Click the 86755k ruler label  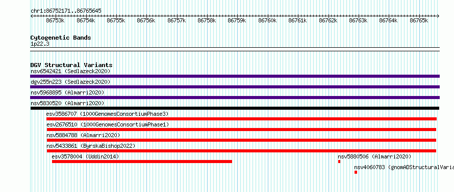click(x=116, y=20)
